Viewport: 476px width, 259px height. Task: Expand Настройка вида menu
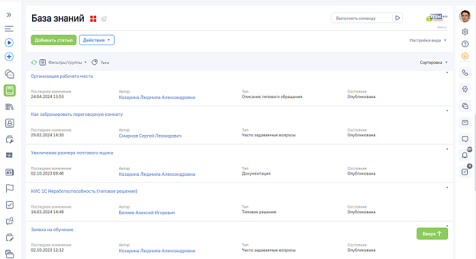pyautogui.click(x=428, y=40)
